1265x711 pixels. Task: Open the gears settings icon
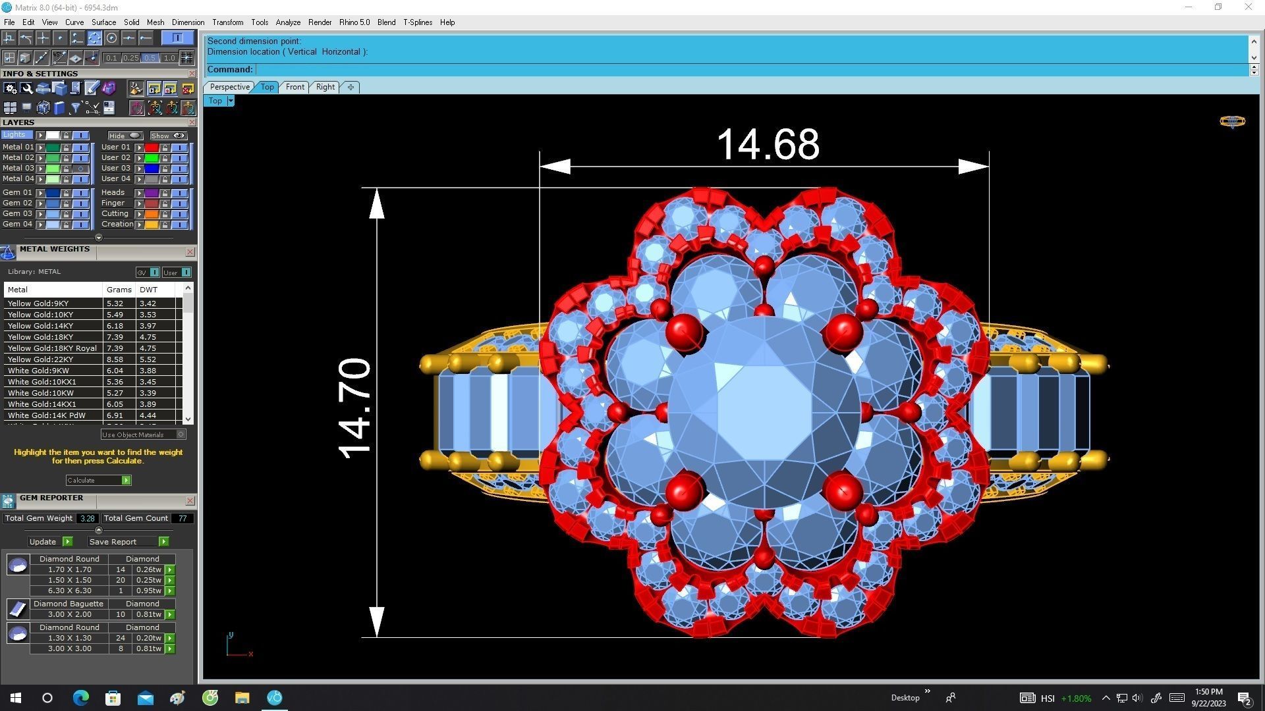10,88
